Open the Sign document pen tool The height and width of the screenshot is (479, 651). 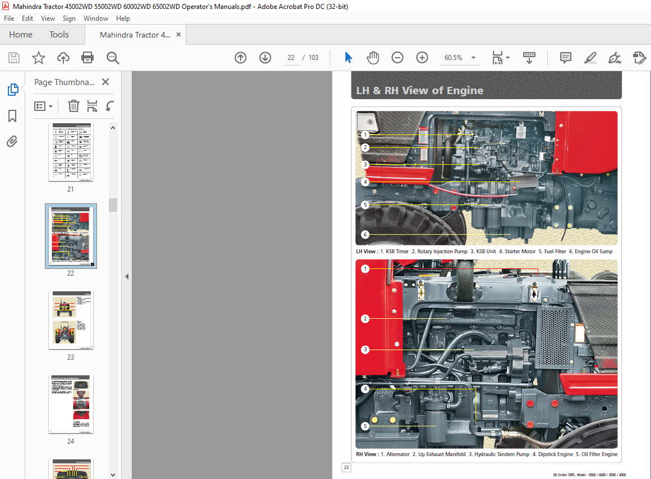tap(615, 58)
